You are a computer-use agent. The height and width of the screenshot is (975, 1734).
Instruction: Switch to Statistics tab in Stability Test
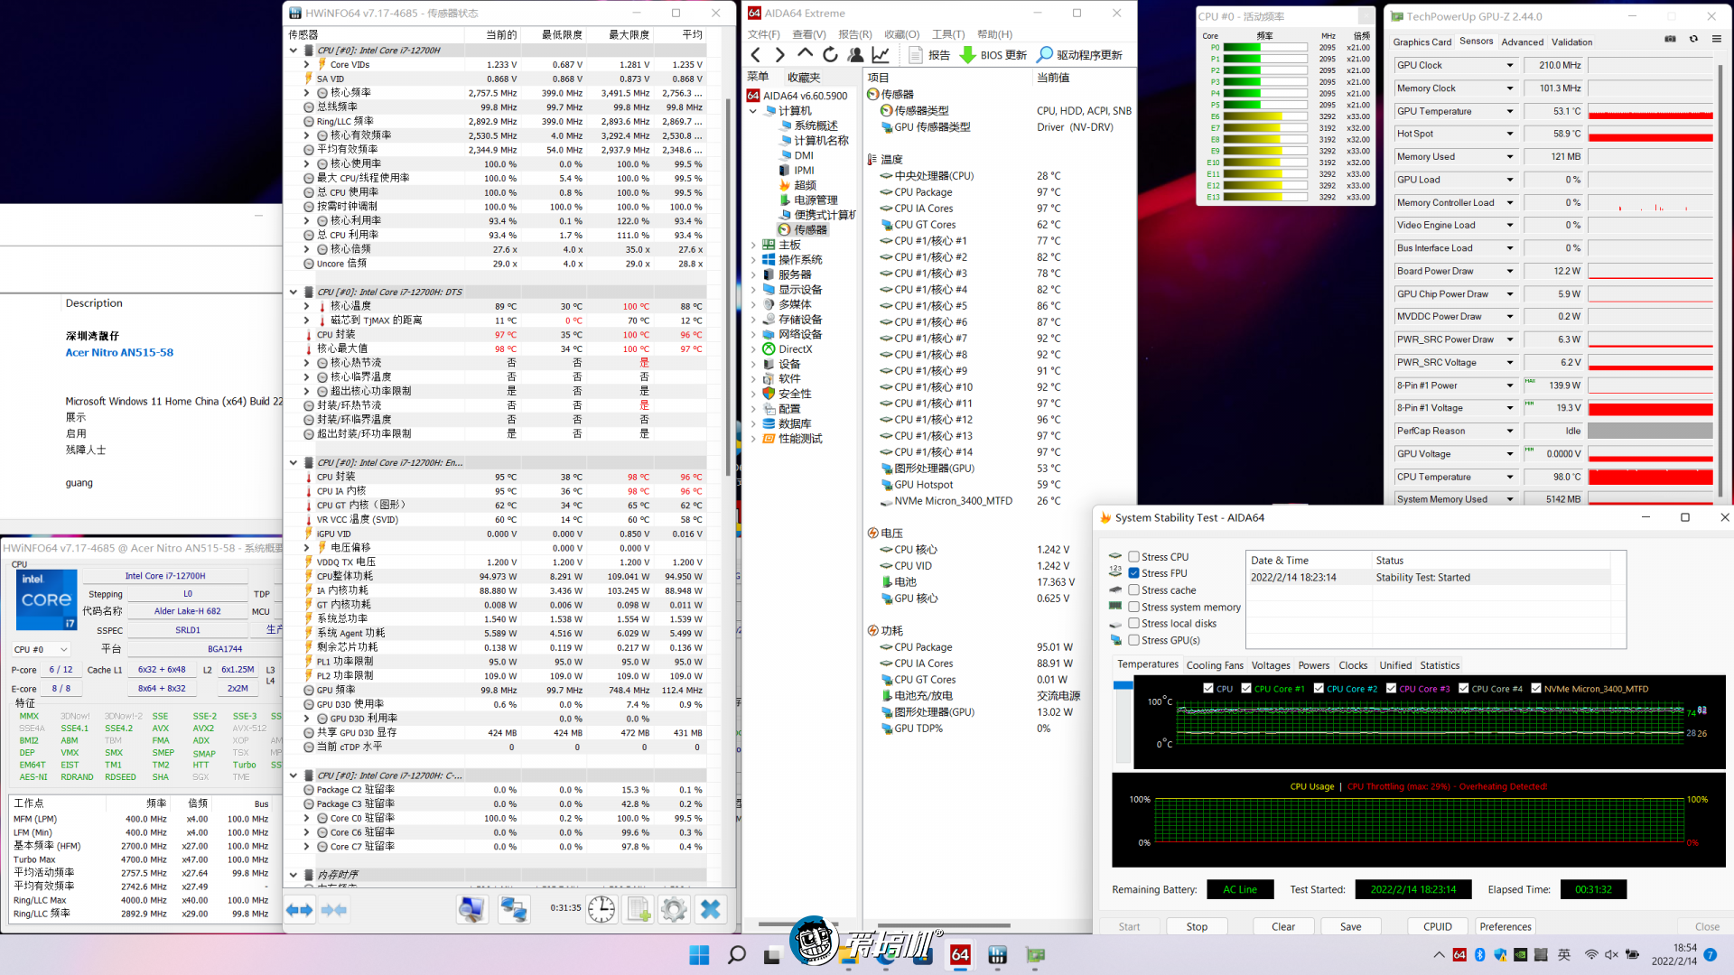pyautogui.click(x=1440, y=665)
